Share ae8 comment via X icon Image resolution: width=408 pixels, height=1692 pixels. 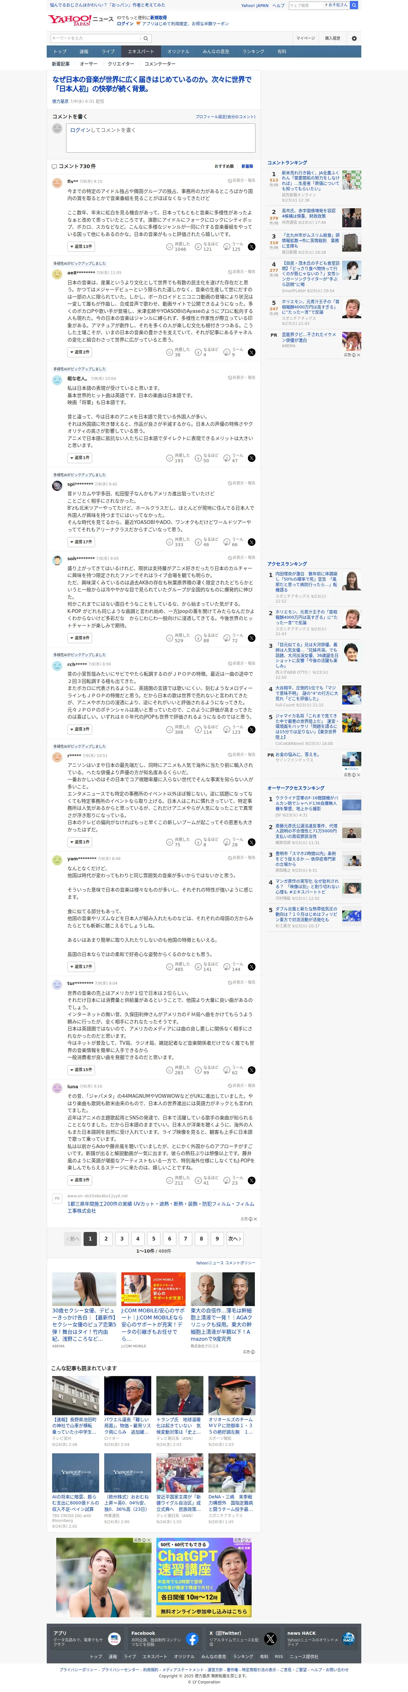(x=252, y=353)
